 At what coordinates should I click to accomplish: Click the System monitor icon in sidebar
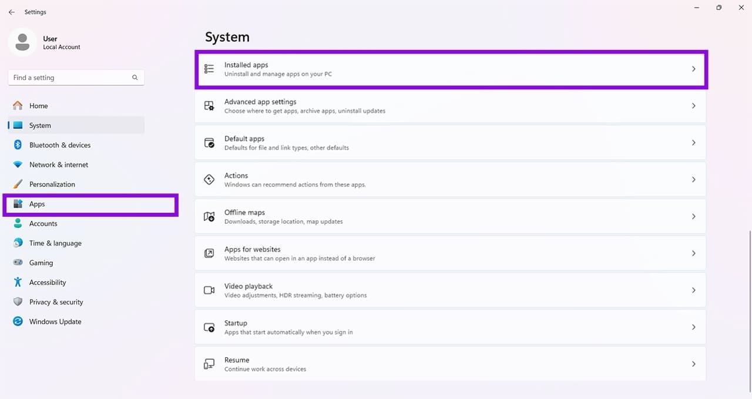point(18,125)
